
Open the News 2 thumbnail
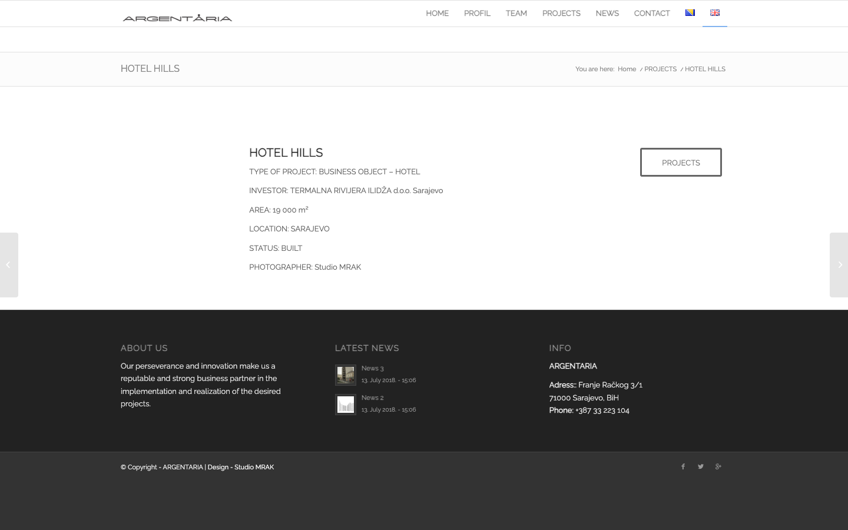(346, 405)
